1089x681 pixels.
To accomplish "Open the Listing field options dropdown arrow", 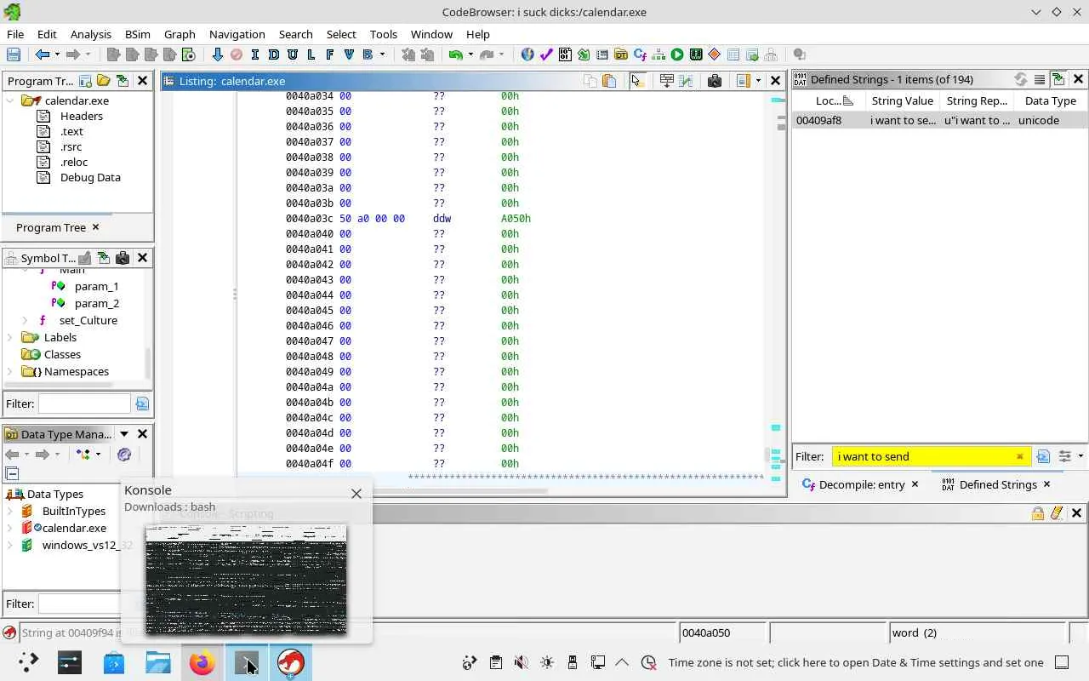I will pos(758,81).
